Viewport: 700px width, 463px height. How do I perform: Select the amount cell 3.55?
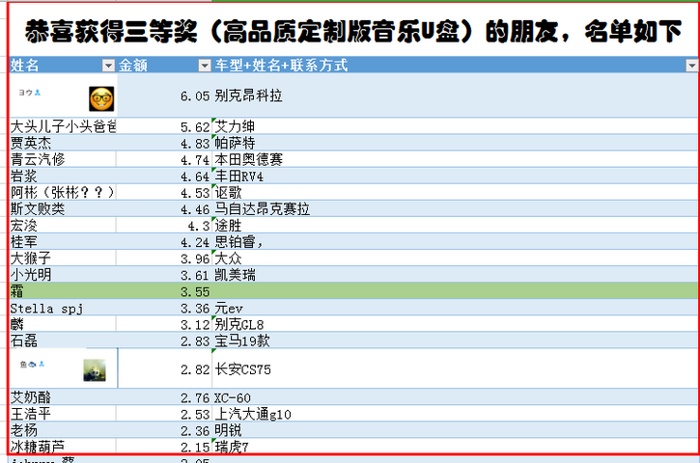164,291
